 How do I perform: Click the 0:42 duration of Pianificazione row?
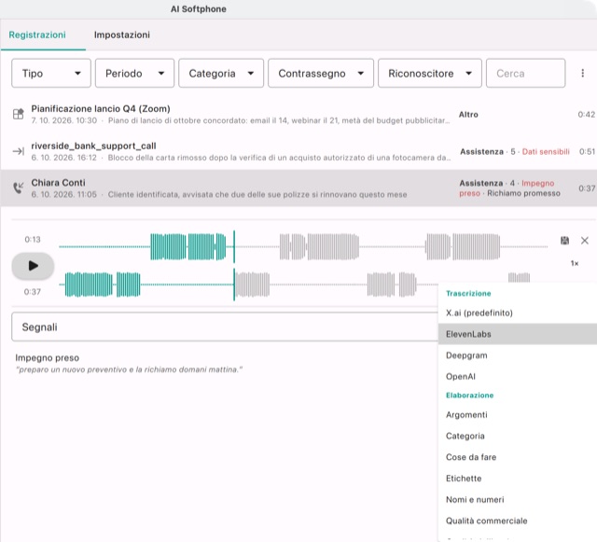[587, 114]
